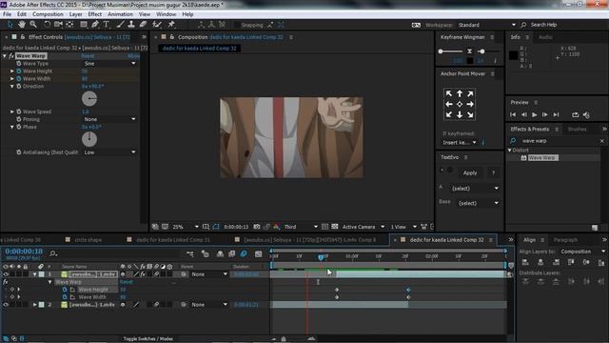The height and width of the screenshot is (343, 609).
Task: Collapse the Distort category in Effects & Presets
Action: (x=510, y=151)
